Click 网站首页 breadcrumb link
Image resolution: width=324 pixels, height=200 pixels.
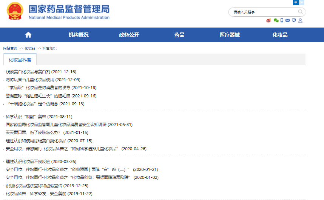pyautogui.click(x=10, y=48)
